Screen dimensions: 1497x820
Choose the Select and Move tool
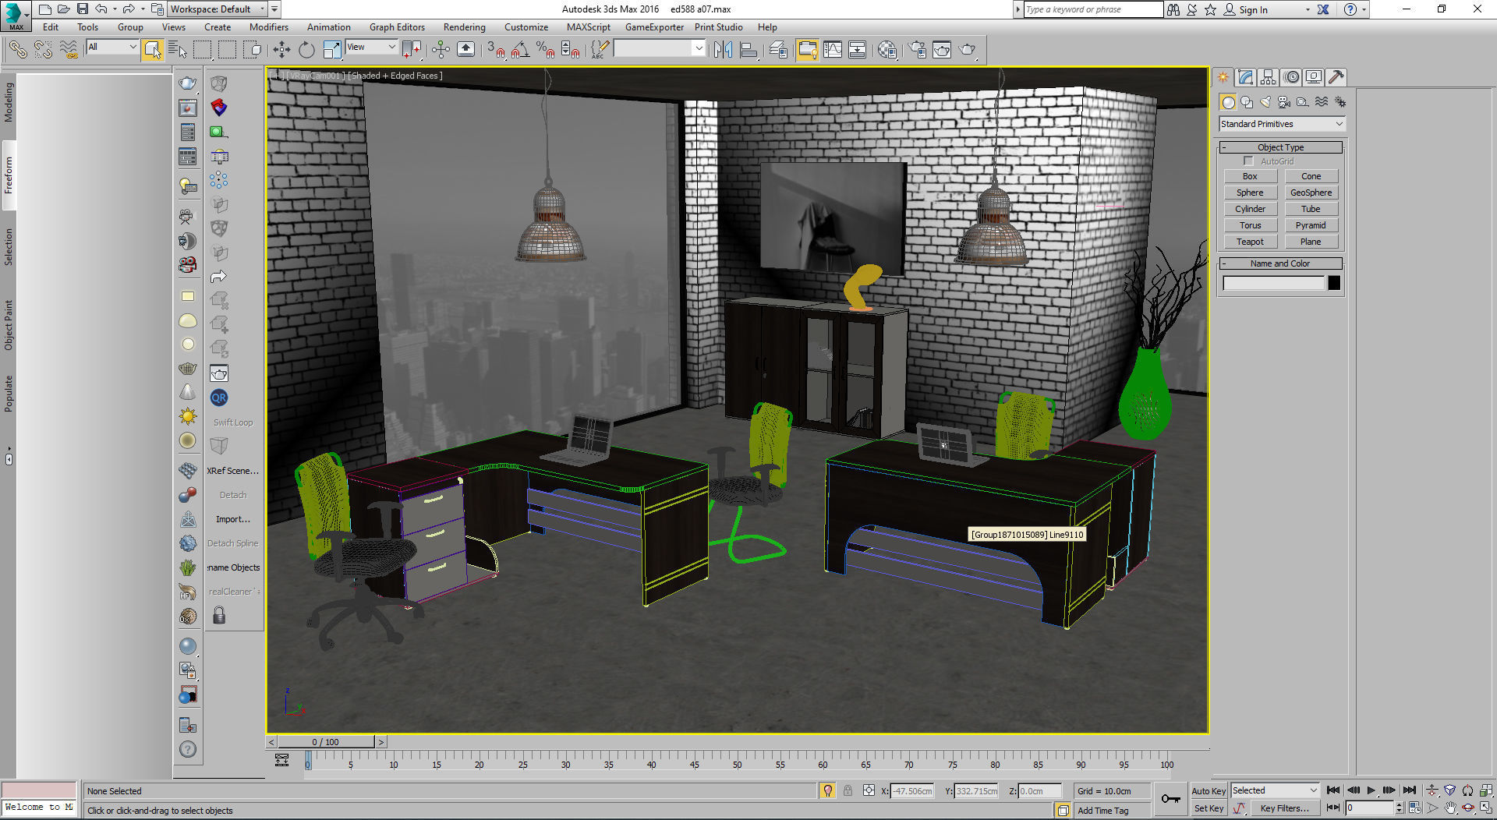(x=281, y=50)
